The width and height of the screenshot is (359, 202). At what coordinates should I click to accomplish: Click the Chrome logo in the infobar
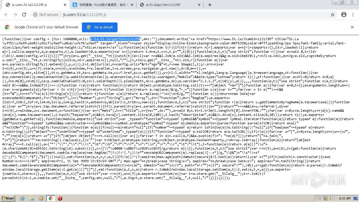[x=7, y=27]
